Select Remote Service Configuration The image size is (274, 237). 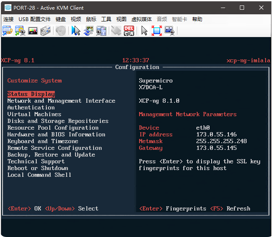pos(54,148)
